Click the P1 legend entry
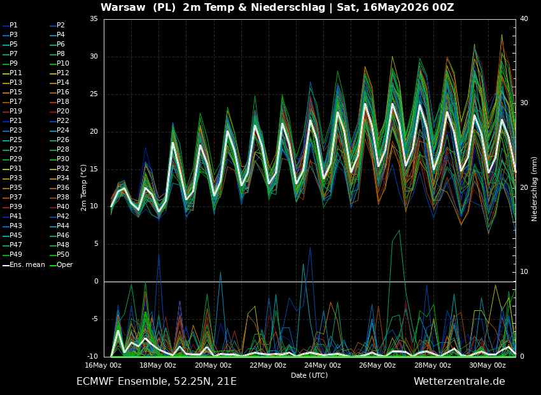 tap(10, 25)
